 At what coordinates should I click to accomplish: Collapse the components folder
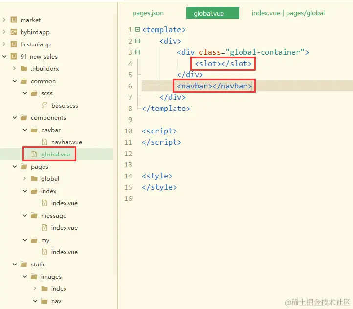(x=15, y=117)
